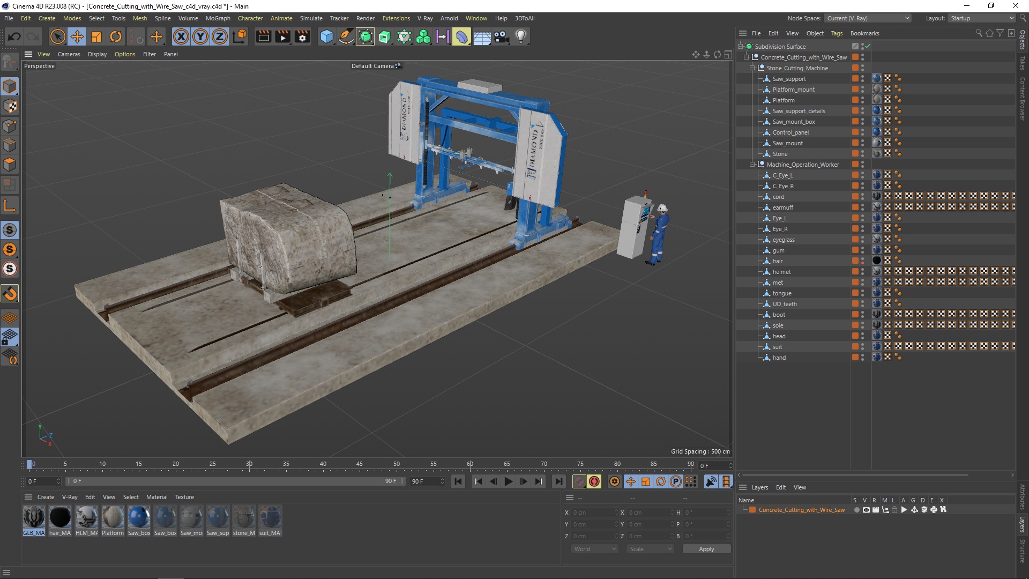Click the 90 F end frame stepper

[x=442, y=481]
